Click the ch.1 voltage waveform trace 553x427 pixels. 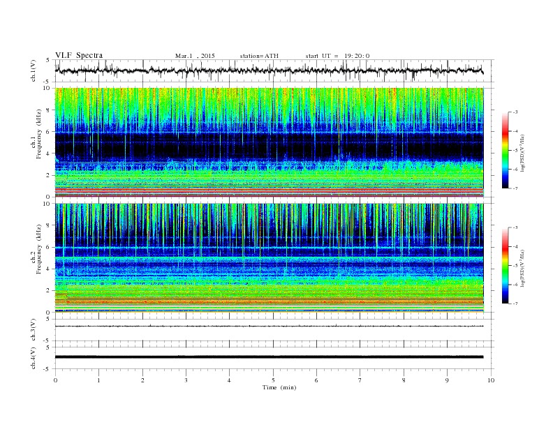point(269,70)
